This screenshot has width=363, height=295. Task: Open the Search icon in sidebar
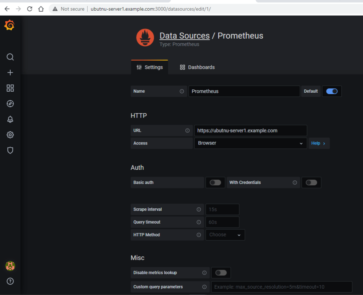coord(10,57)
